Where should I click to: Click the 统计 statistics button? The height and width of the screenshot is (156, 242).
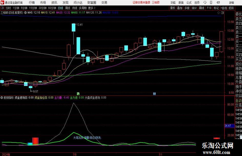194,8
